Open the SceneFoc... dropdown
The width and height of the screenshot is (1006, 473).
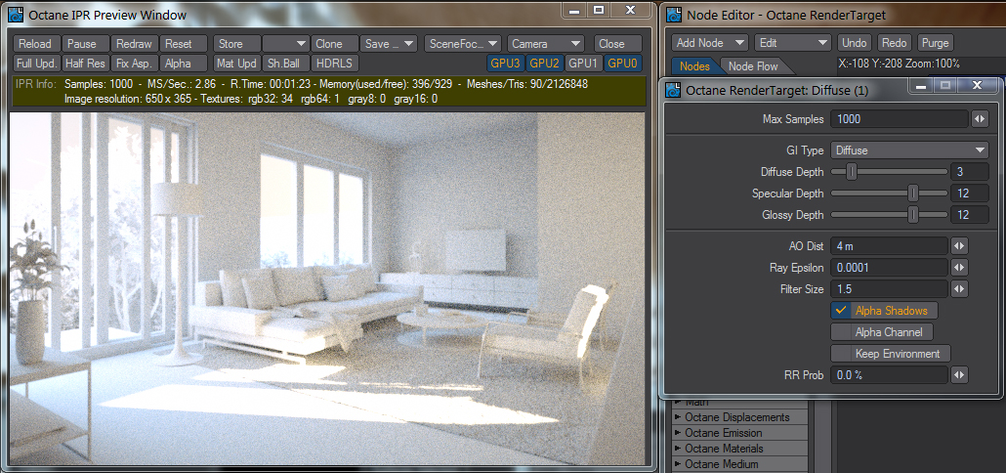pos(463,44)
